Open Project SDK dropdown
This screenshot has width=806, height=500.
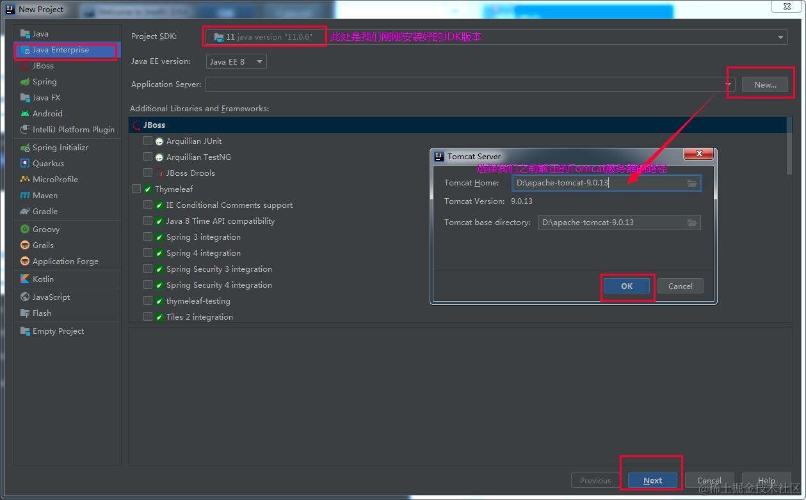[496, 37]
